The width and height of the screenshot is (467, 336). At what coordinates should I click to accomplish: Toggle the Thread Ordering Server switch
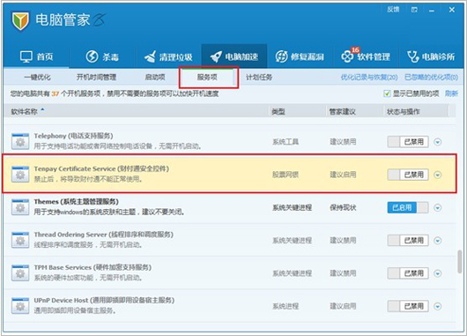pos(408,240)
